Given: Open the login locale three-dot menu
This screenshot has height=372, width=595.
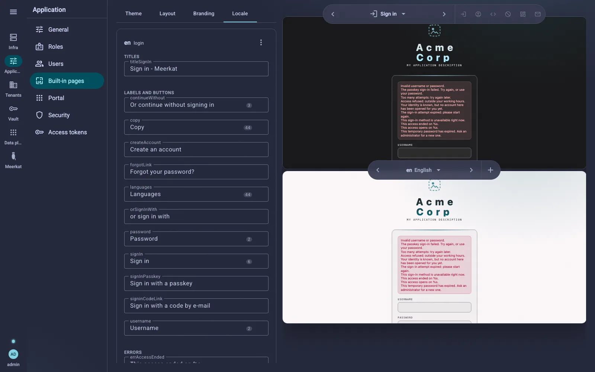Looking at the screenshot, I should pyautogui.click(x=261, y=42).
